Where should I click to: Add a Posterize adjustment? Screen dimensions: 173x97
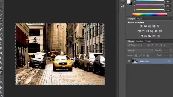(x=145, y=36)
